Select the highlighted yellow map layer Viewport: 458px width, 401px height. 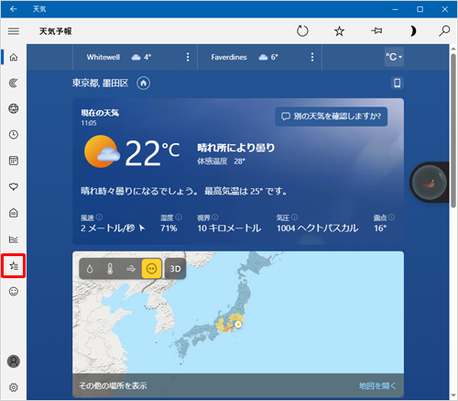click(152, 269)
